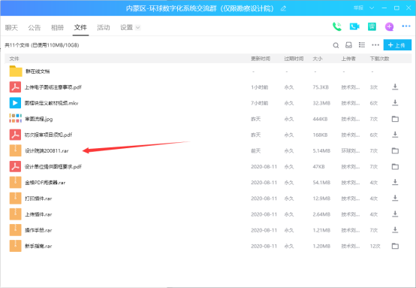Screen dimensions: 416x288
Task: Edit the group name with pencil icon
Action: pos(283,8)
